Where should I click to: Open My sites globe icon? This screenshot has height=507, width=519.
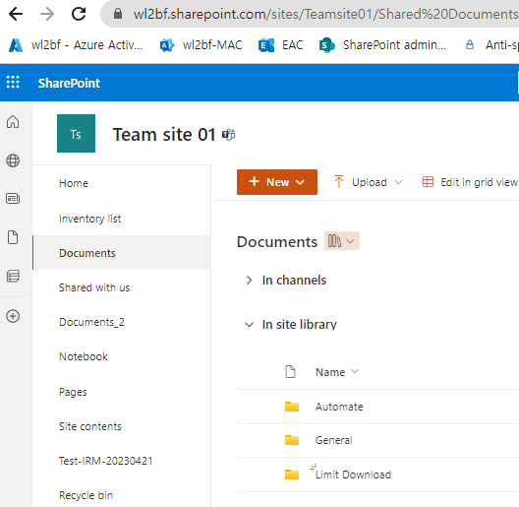13,160
